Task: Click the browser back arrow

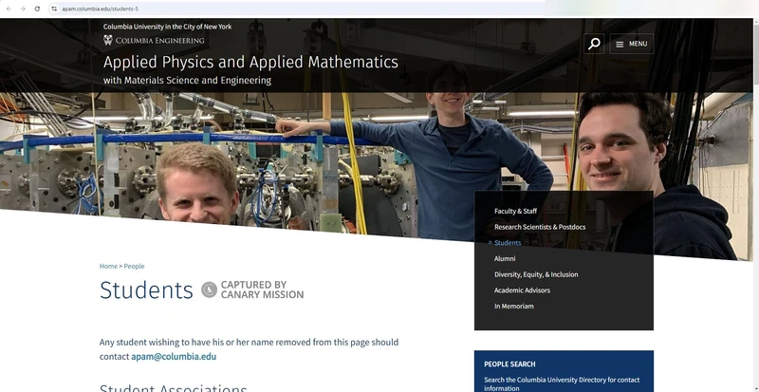Action: [x=9, y=9]
